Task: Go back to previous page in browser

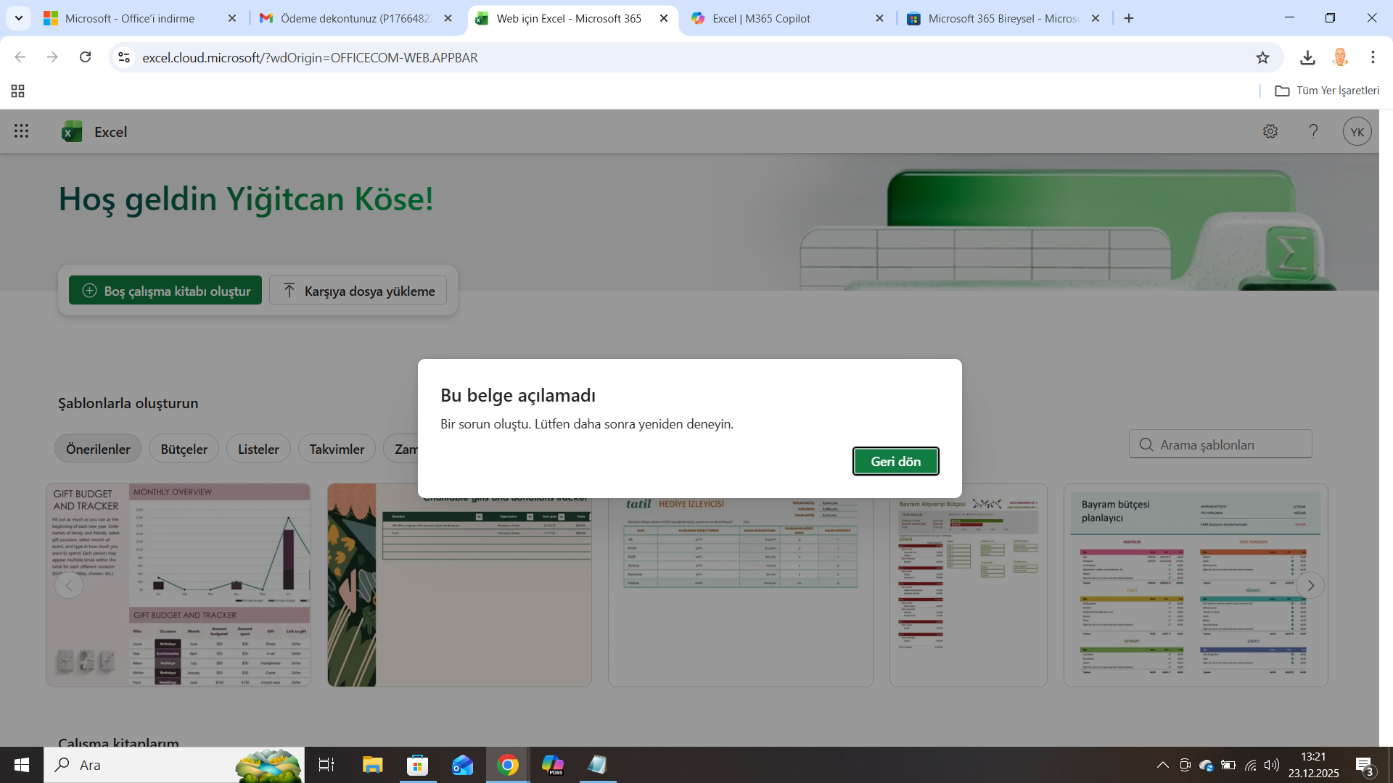Action: click(x=20, y=57)
